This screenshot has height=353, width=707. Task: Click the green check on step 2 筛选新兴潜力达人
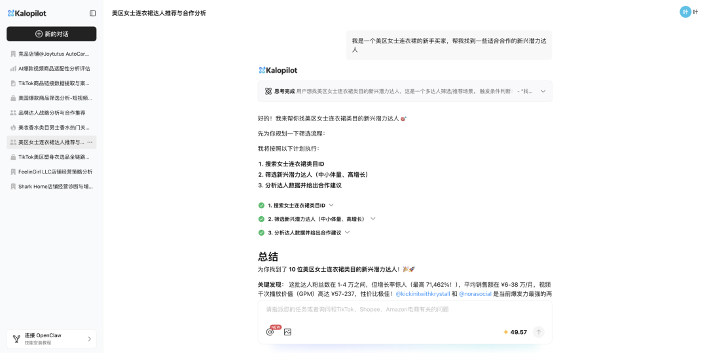pos(261,219)
